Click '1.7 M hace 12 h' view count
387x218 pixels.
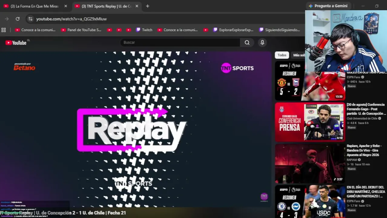click(359, 206)
